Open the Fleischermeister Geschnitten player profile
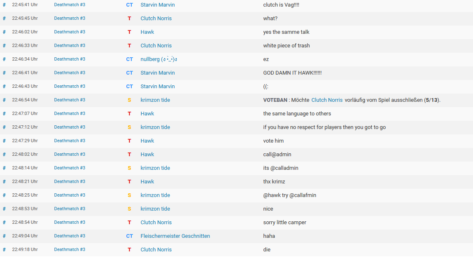 (175, 236)
